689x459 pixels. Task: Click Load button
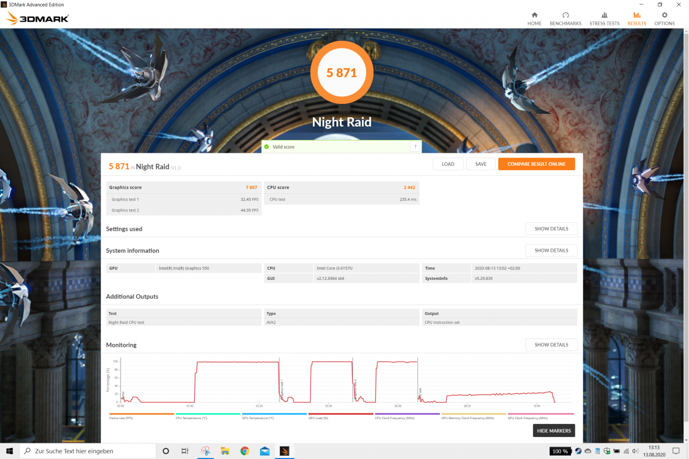pos(448,164)
